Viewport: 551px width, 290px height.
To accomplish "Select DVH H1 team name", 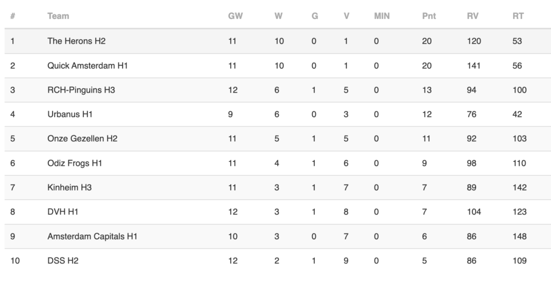I will click(x=63, y=211).
